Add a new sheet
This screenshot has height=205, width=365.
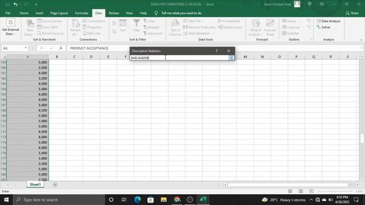55,184
